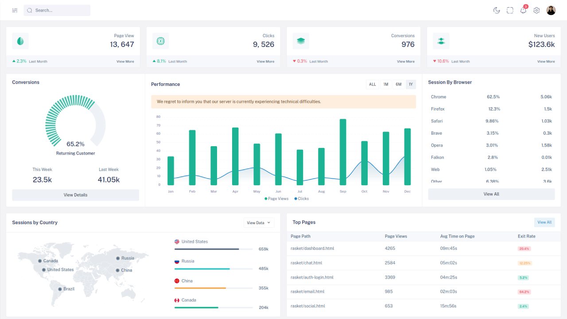Open the settings gear icon
Viewport: 567px width, 319px height.
pyautogui.click(x=536, y=10)
